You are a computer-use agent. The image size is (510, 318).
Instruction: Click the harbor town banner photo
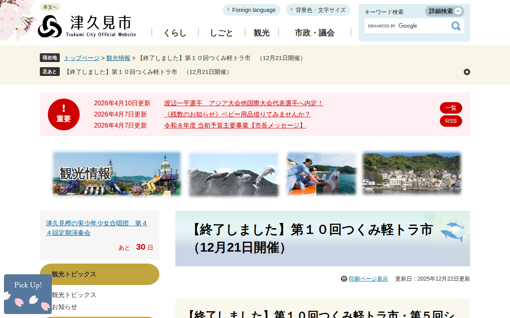(x=412, y=173)
